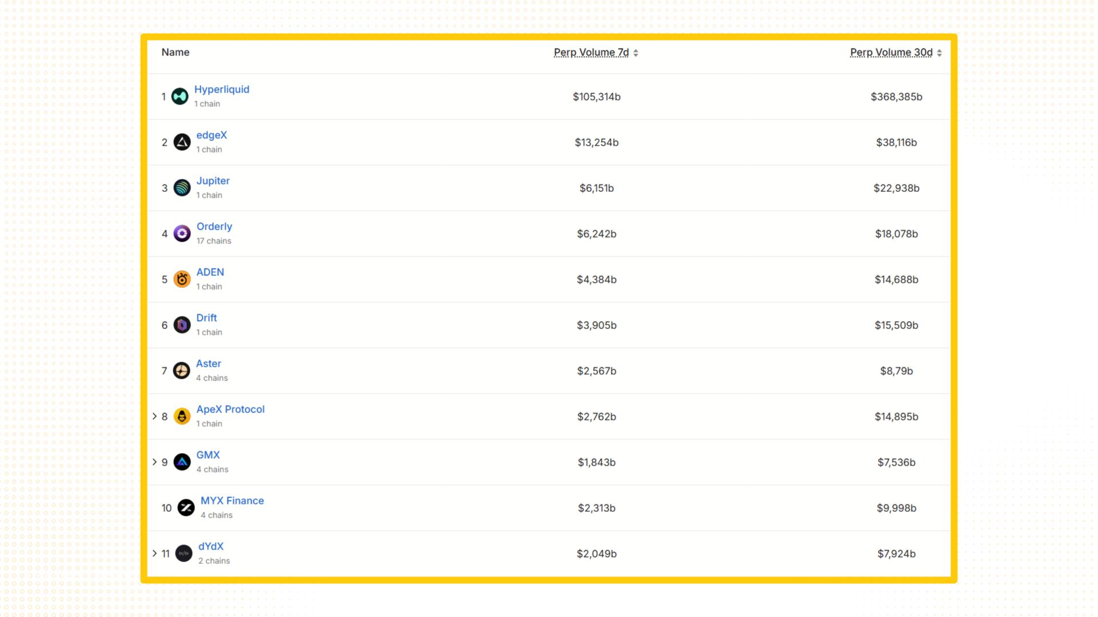Click the Name column header
The image size is (1098, 617).
(175, 52)
